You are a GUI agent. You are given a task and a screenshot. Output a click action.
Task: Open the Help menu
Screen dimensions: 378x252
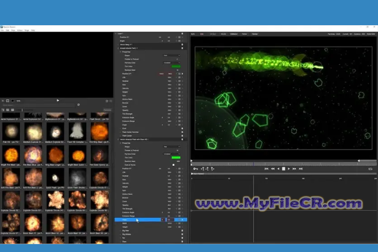point(33,30)
